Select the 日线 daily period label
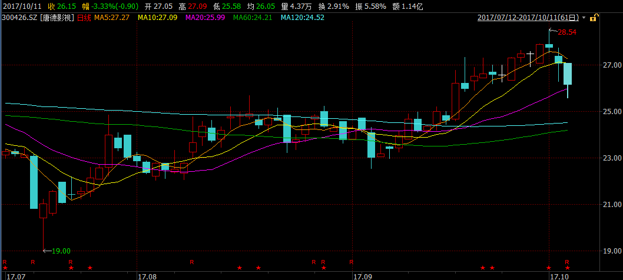The image size is (623, 280). click(84, 18)
